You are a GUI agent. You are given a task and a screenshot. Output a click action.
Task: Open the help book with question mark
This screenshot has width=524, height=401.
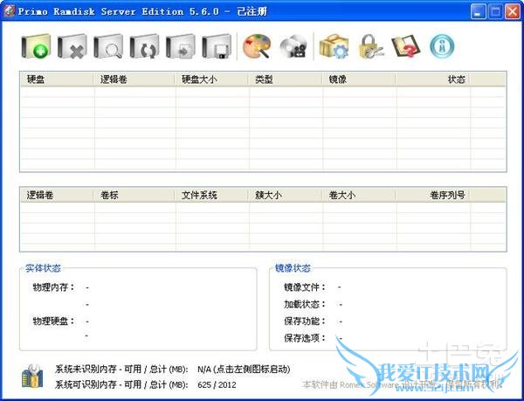click(x=406, y=46)
